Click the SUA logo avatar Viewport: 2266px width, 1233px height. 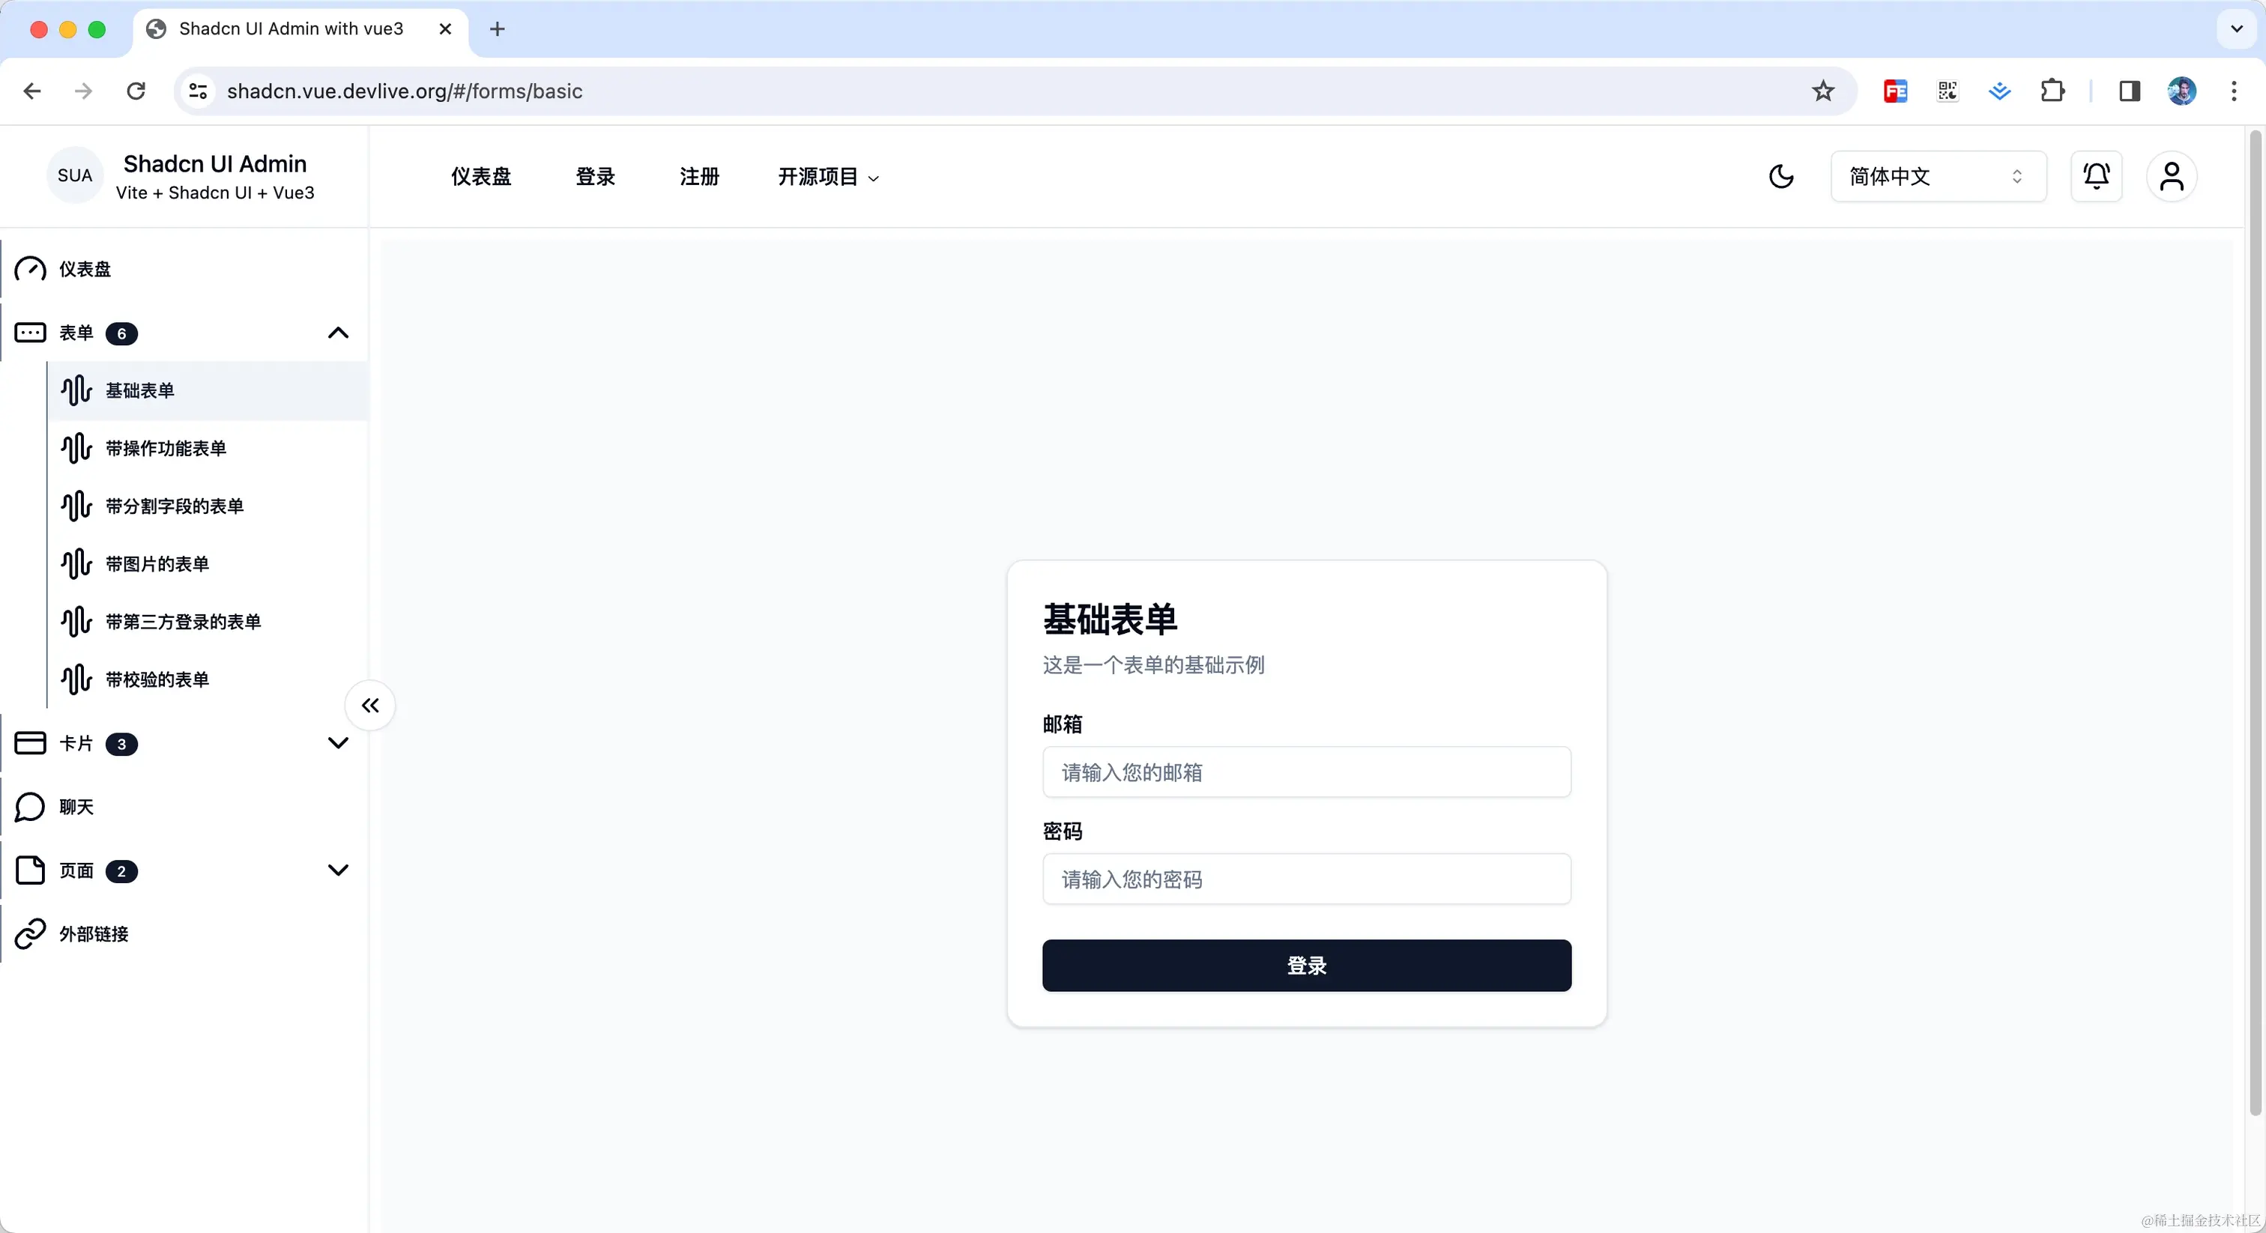[x=75, y=175]
